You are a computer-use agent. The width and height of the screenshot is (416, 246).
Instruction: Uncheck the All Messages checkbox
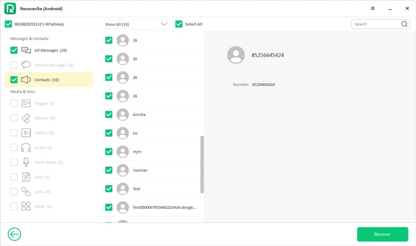[14, 50]
